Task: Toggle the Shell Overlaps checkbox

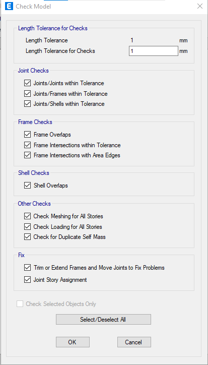Action: tap(28, 186)
